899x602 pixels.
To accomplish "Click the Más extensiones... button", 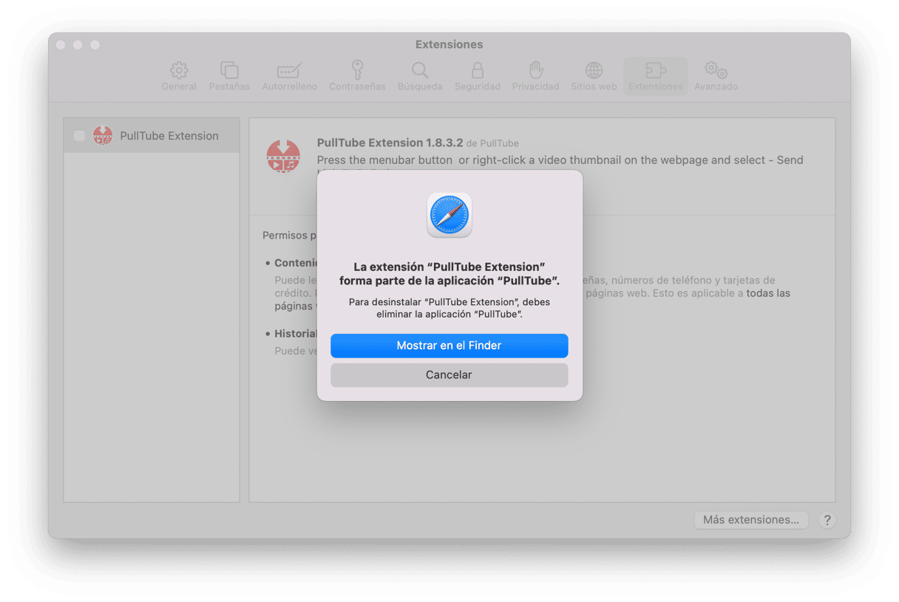I will point(751,520).
